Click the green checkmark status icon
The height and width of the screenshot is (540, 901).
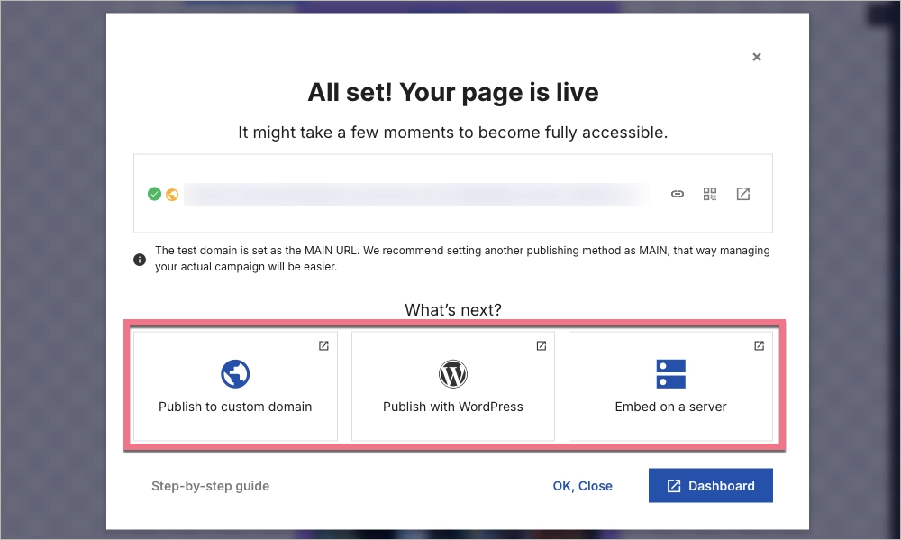tap(154, 193)
